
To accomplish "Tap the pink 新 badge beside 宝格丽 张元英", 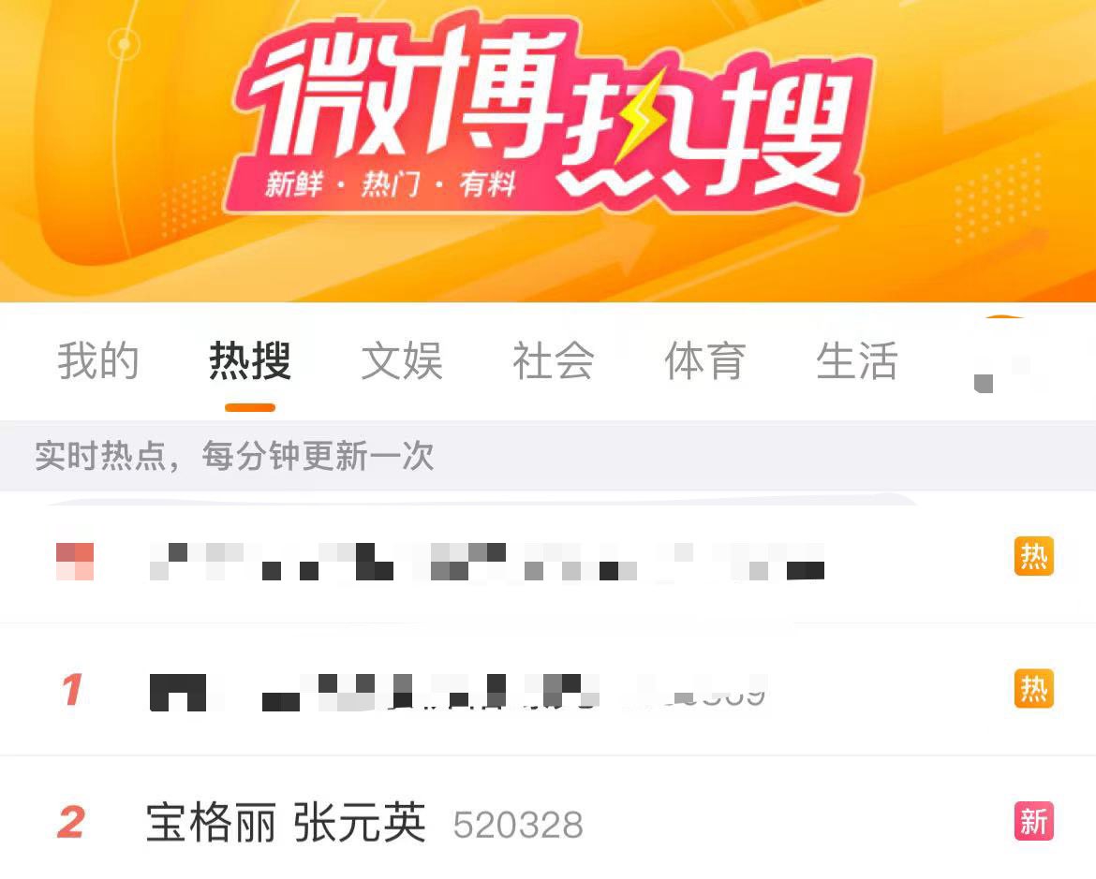I will click(x=1034, y=821).
